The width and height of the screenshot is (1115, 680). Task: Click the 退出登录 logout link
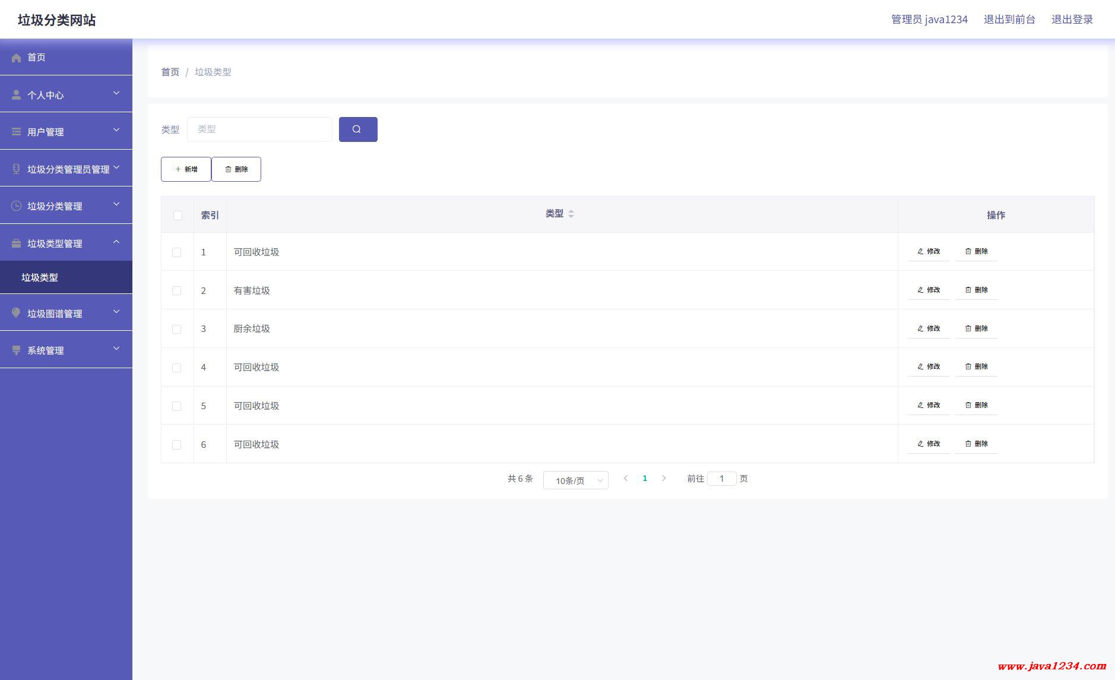coord(1072,20)
